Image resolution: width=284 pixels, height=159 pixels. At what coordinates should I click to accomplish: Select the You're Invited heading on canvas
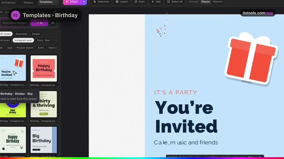(x=186, y=117)
